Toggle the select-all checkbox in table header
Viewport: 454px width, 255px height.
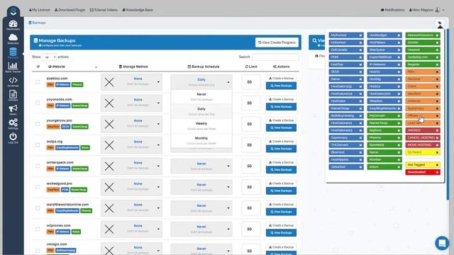pyautogui.click(x=38, y=67)
